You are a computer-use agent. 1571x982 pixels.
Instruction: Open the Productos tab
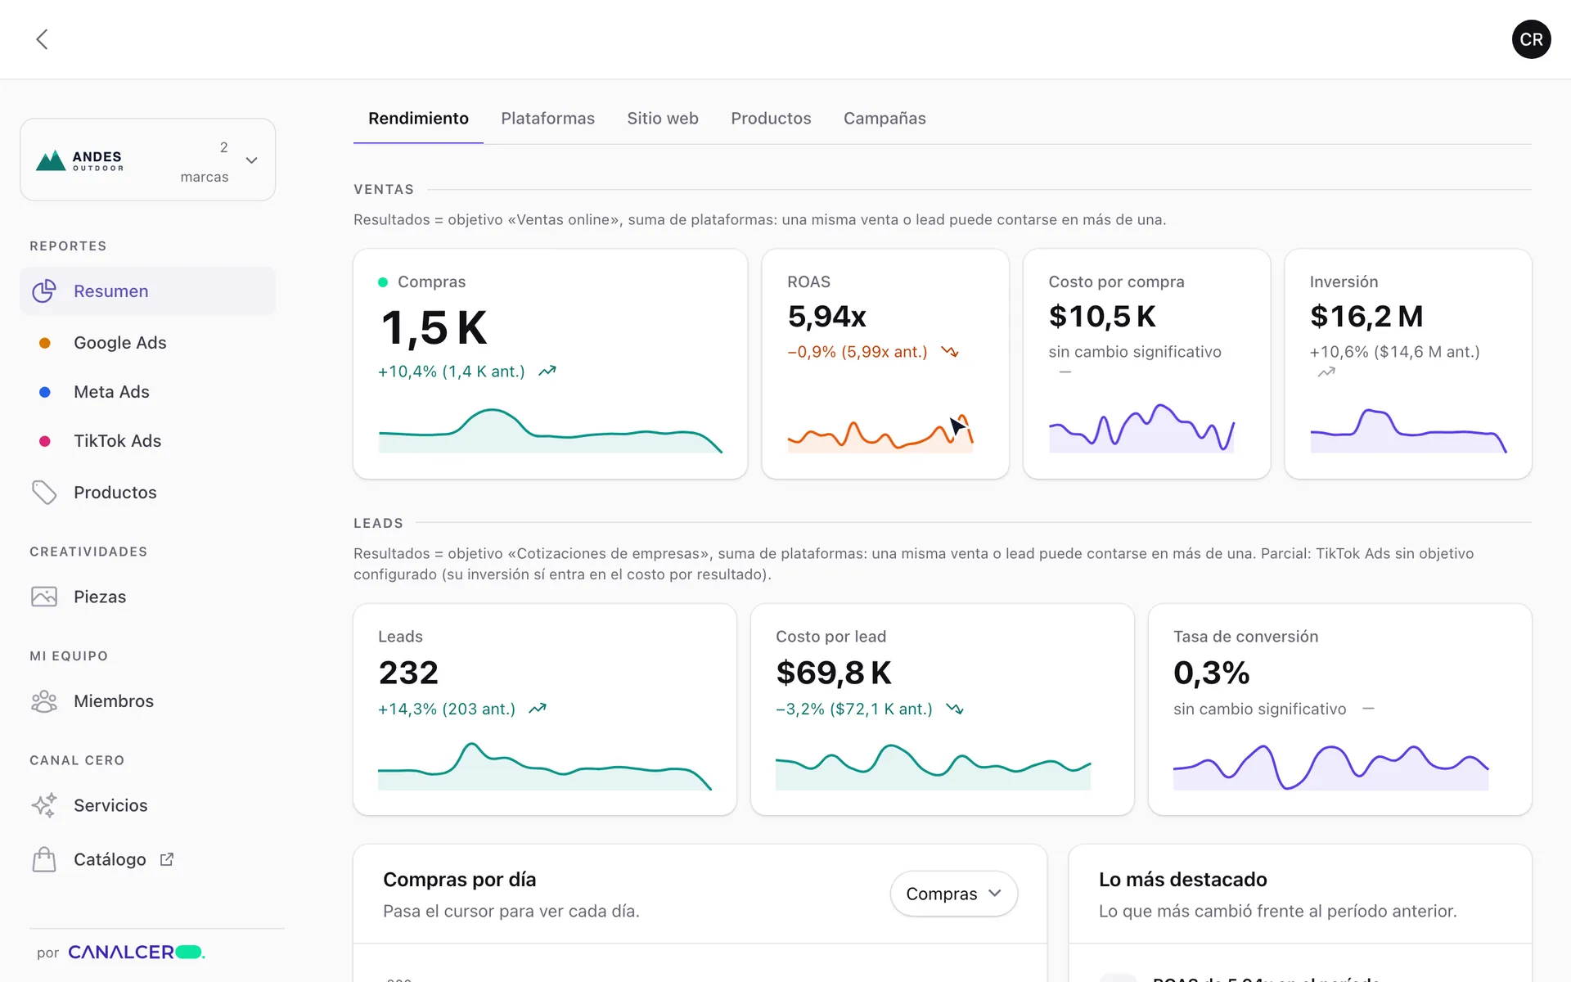(x=771, y=119)
